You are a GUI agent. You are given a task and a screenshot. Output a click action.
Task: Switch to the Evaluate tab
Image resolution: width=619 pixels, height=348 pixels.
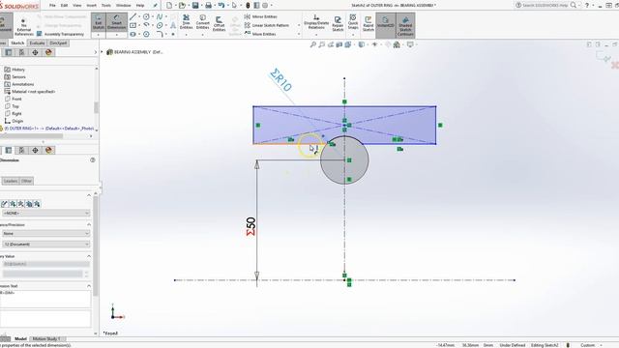coord(37,43)
